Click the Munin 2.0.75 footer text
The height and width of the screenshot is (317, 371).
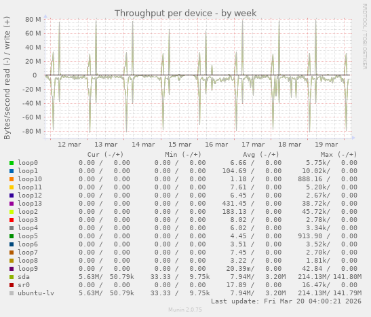click(185, 310)
